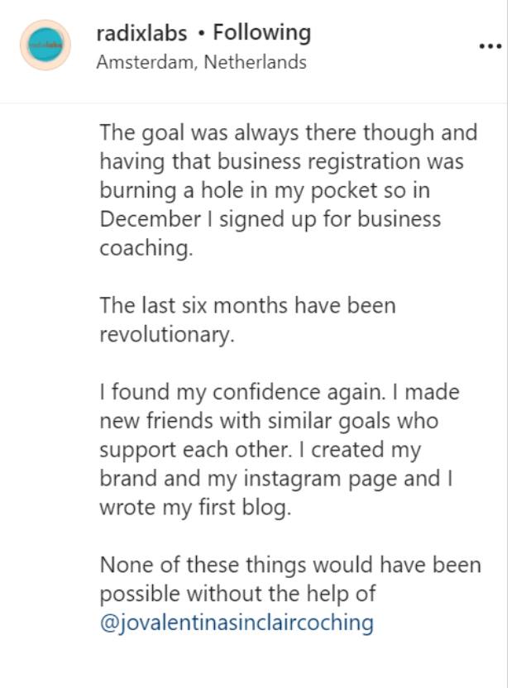Click the radixlabs username
Image resolution: width=526 pixels, height=688 pixels.
[x=141, y=33]
